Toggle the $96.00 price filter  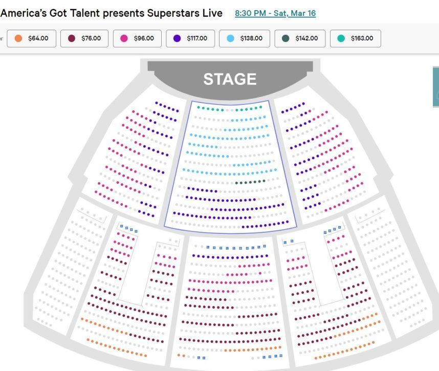(x=137, y=38)
